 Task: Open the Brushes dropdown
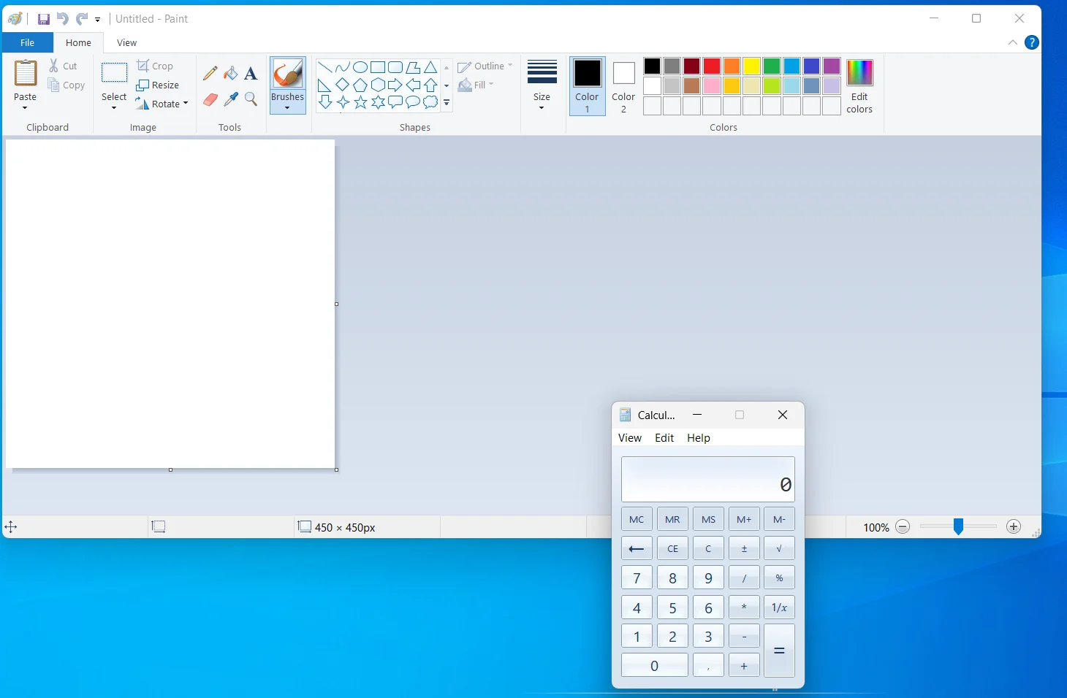tap(288, 85)
